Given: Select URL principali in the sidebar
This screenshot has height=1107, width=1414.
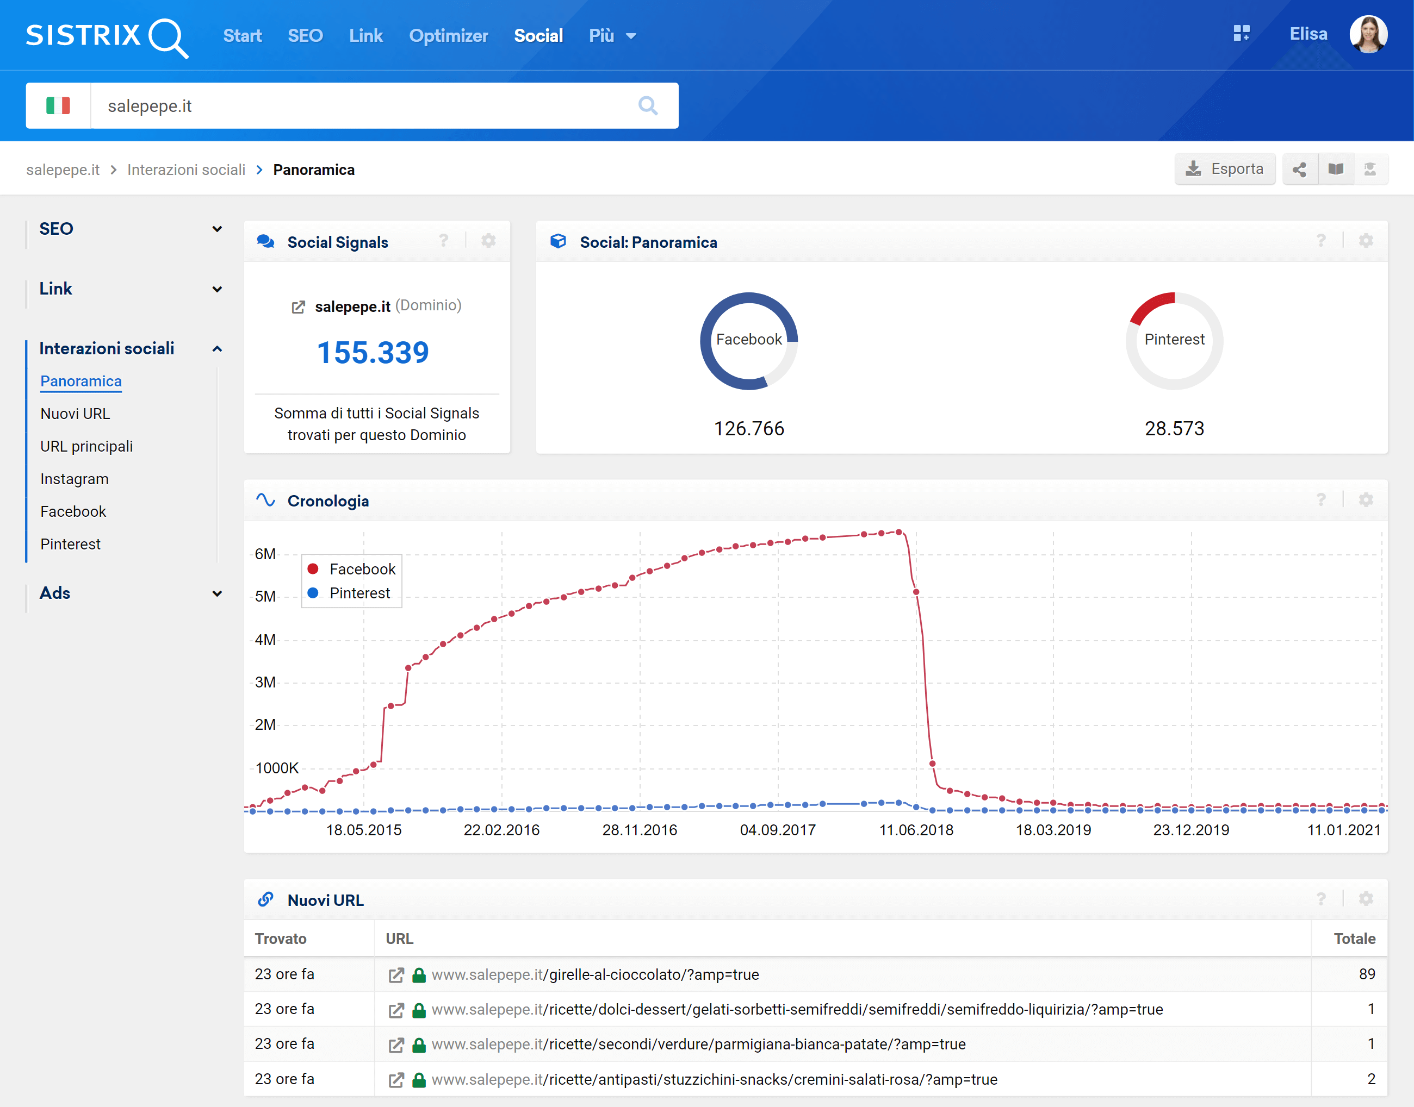Looking at the screenshot, I should point(86,446).
